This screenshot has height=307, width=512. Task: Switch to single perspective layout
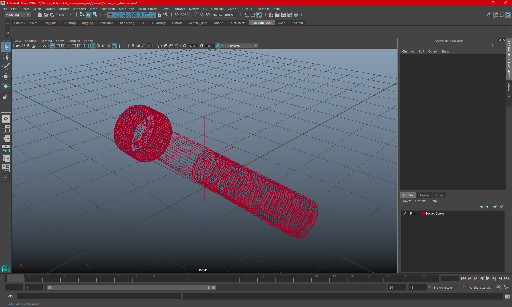pyautogui.click(x=6, y=119)
